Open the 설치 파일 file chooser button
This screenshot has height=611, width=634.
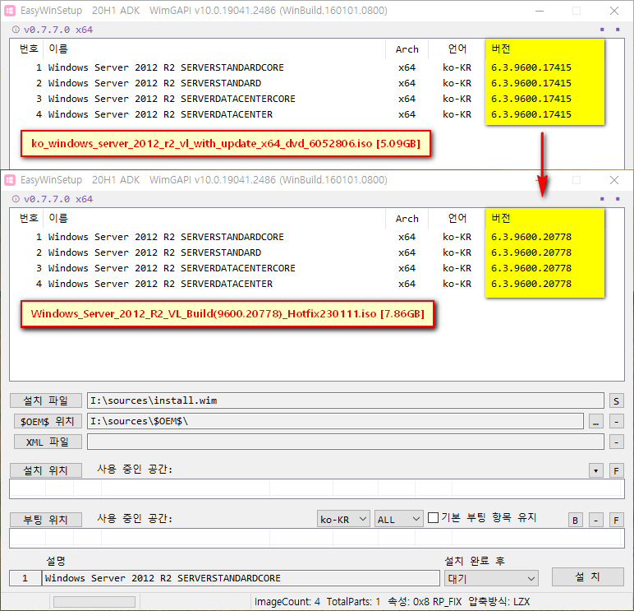pyautogui.click(x=46, y=400)
